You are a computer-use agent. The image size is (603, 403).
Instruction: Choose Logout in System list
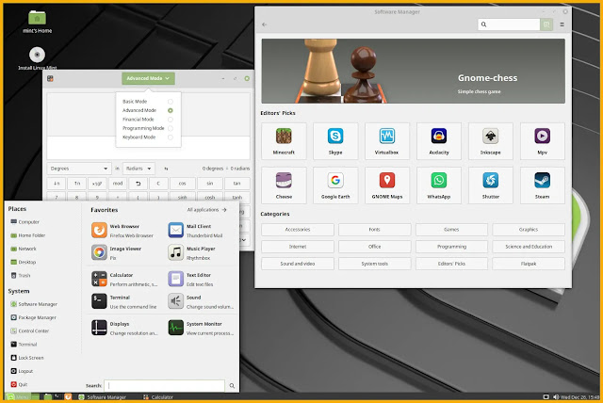[x=22, y=371]
